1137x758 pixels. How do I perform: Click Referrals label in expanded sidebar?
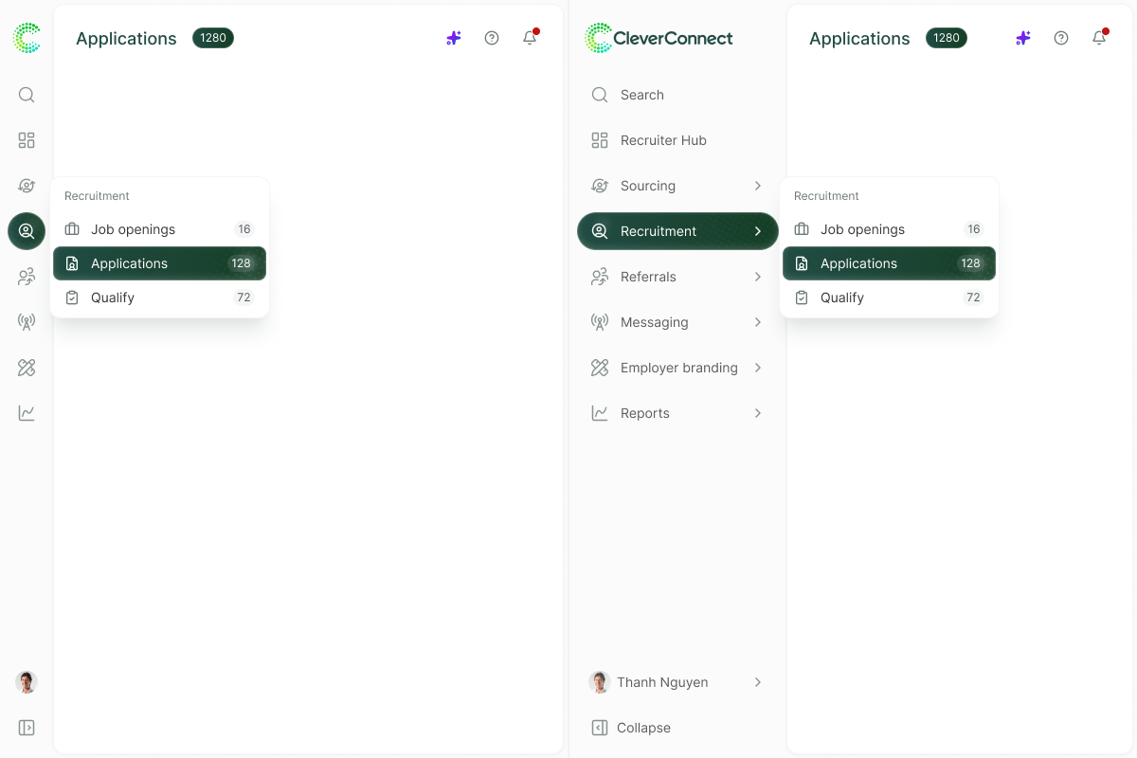pos(648,277)
